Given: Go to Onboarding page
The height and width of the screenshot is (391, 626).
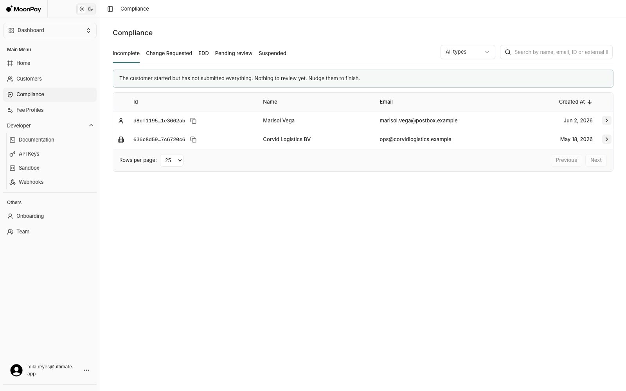Looking at the screenshot, I should pos(50,216).
